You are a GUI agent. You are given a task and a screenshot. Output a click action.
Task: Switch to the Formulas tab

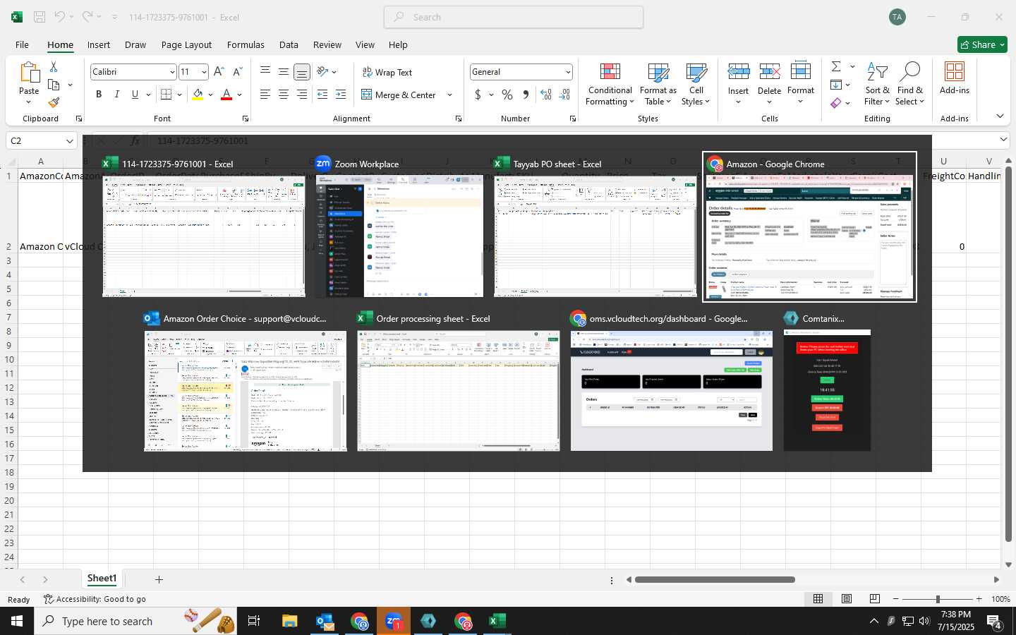(x=246, y=44)
